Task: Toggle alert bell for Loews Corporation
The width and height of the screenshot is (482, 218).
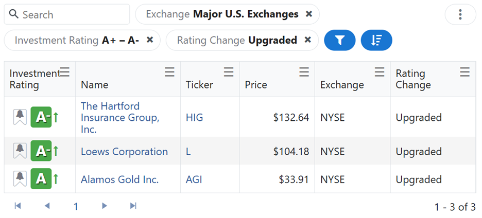Action: pyautogui.click(x=20, y=151)
